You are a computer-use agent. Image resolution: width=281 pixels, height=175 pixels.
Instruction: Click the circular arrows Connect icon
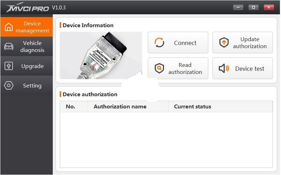pyautogui.click(x=159, y=43)
